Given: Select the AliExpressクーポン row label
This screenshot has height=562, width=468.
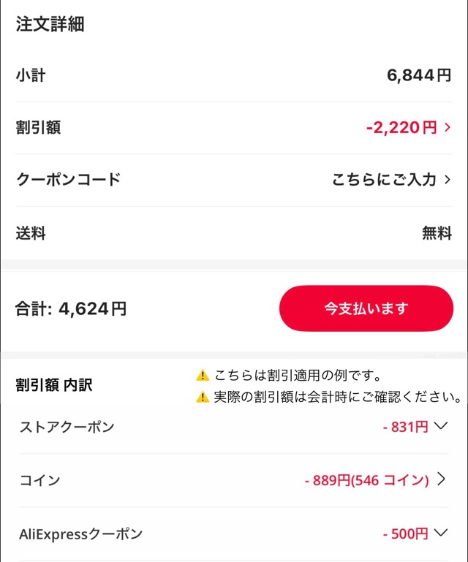Looking at the screenshot, I should 80,533.
